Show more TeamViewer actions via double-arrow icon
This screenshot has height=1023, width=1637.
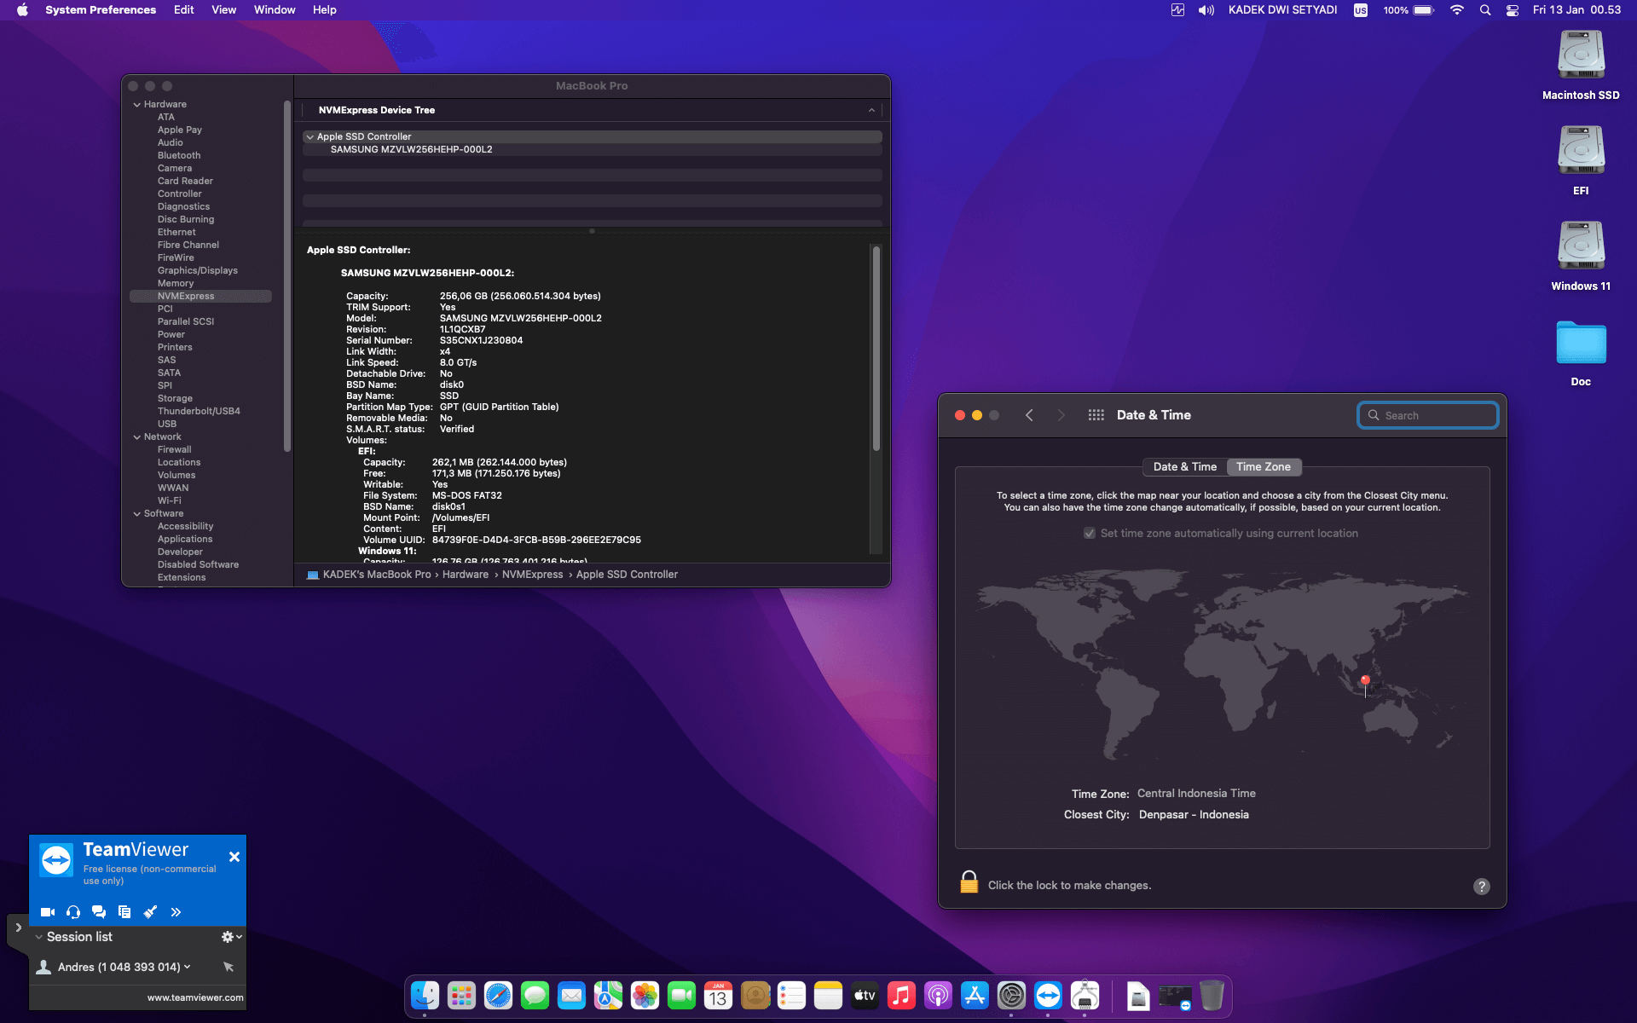point(176,911)
